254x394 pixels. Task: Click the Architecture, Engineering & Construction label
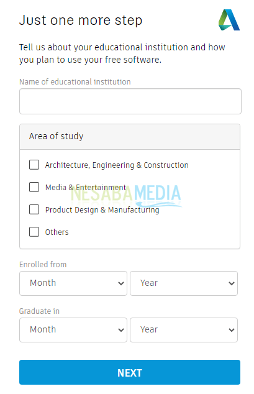tap(117, 165)
